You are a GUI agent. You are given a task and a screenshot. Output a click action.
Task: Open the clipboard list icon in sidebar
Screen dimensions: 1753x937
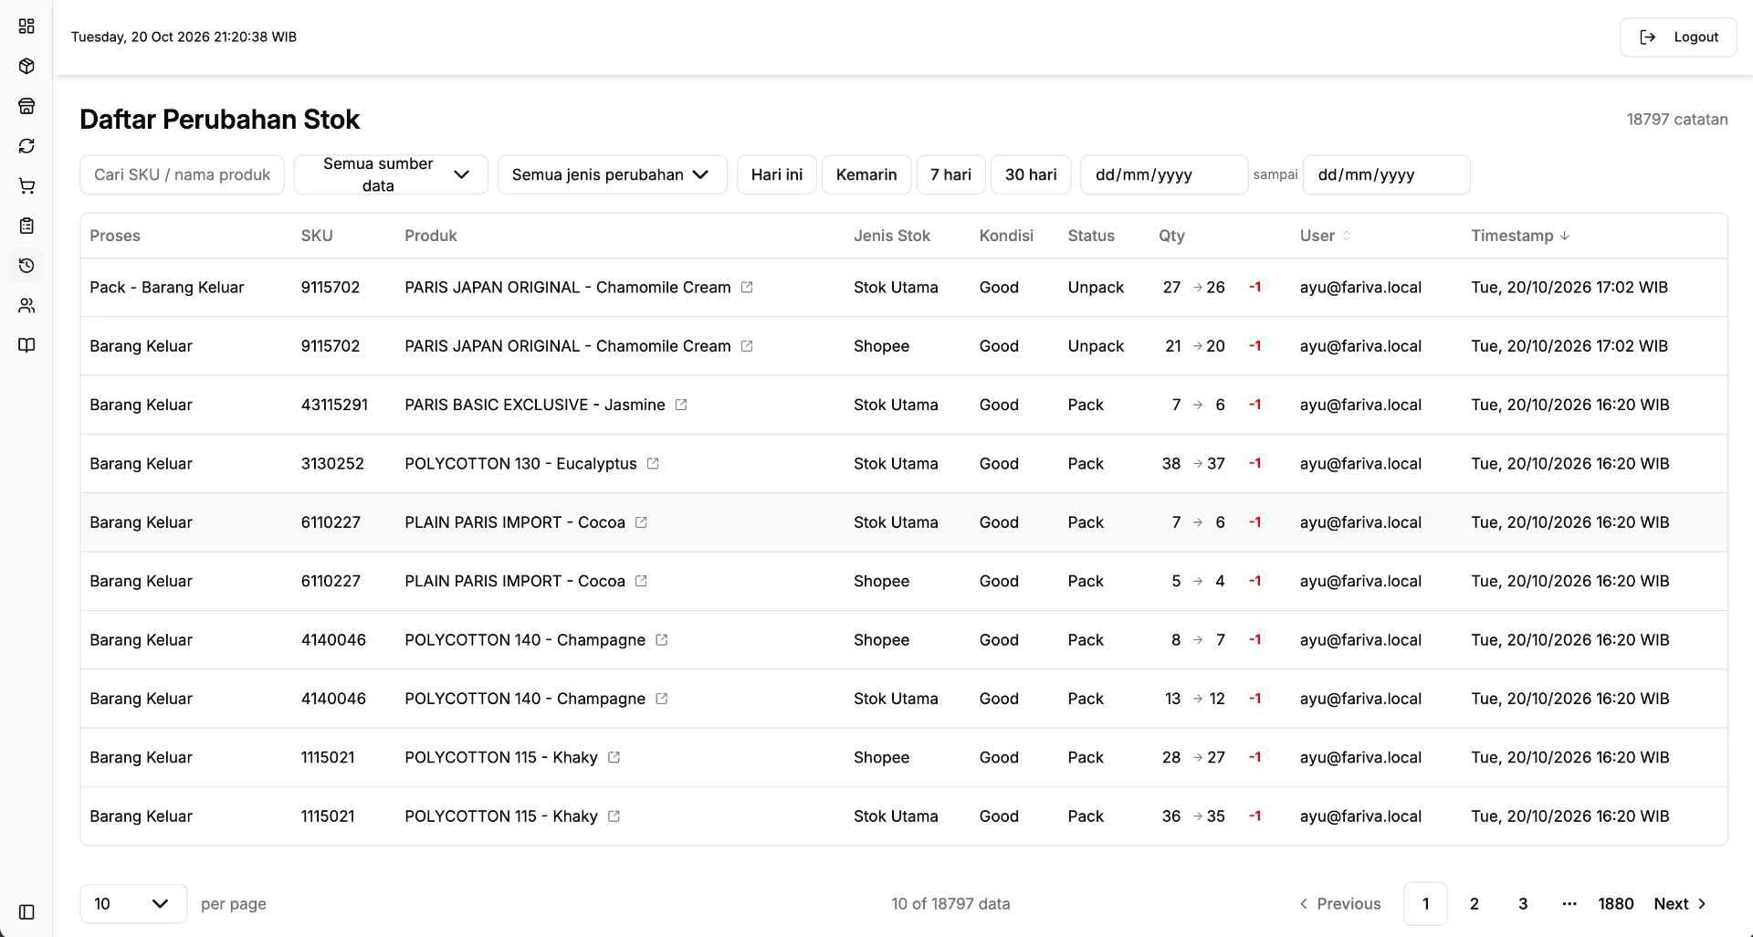pos(26,226)
